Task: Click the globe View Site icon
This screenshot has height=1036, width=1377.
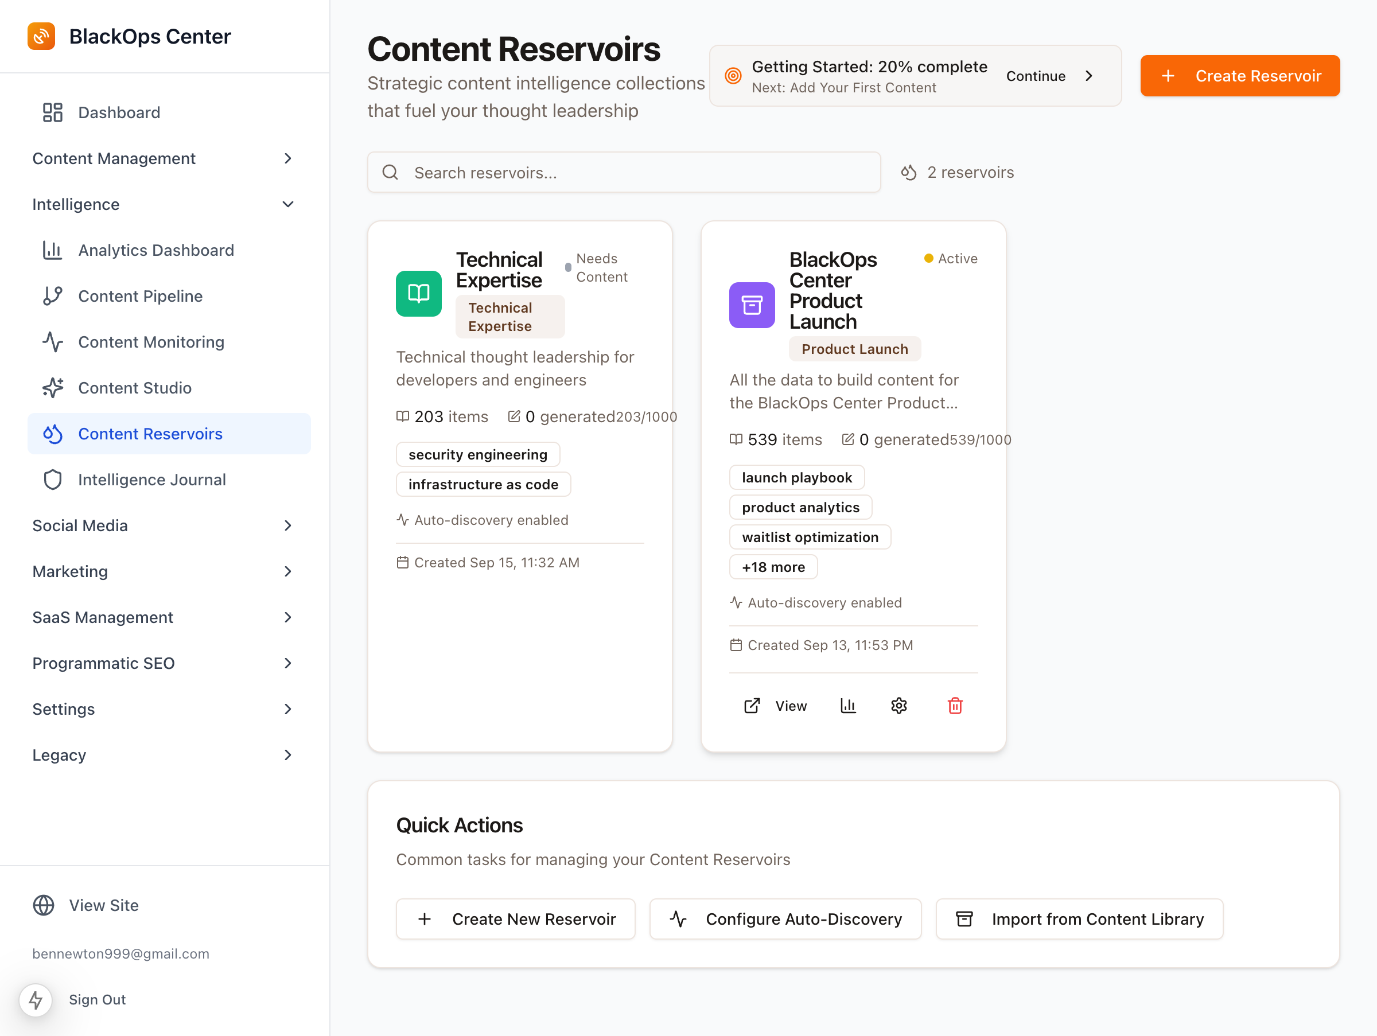Action: click(x=44, y=905)
